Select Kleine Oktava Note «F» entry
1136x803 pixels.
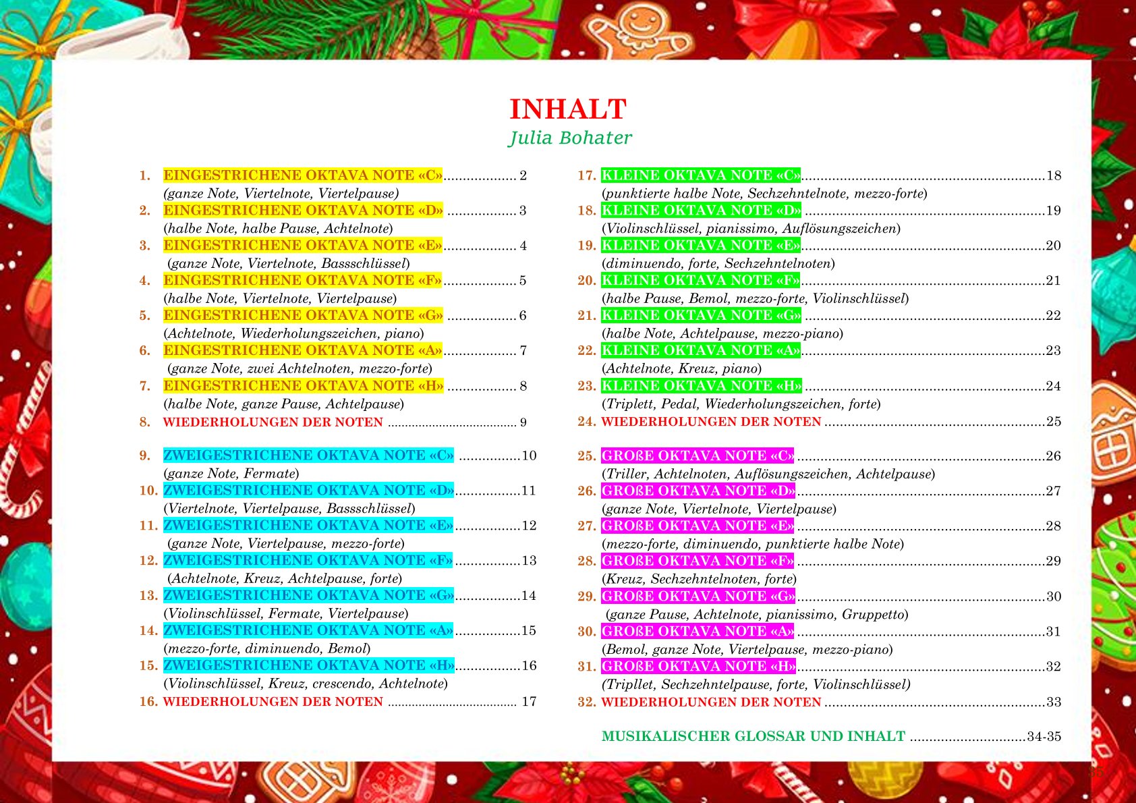[x=700, y=281]
